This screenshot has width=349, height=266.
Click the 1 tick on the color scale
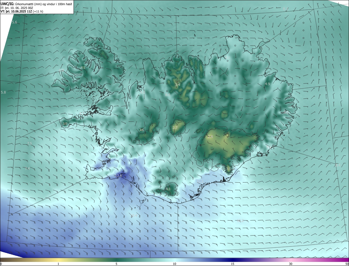[x=58, y=264]
